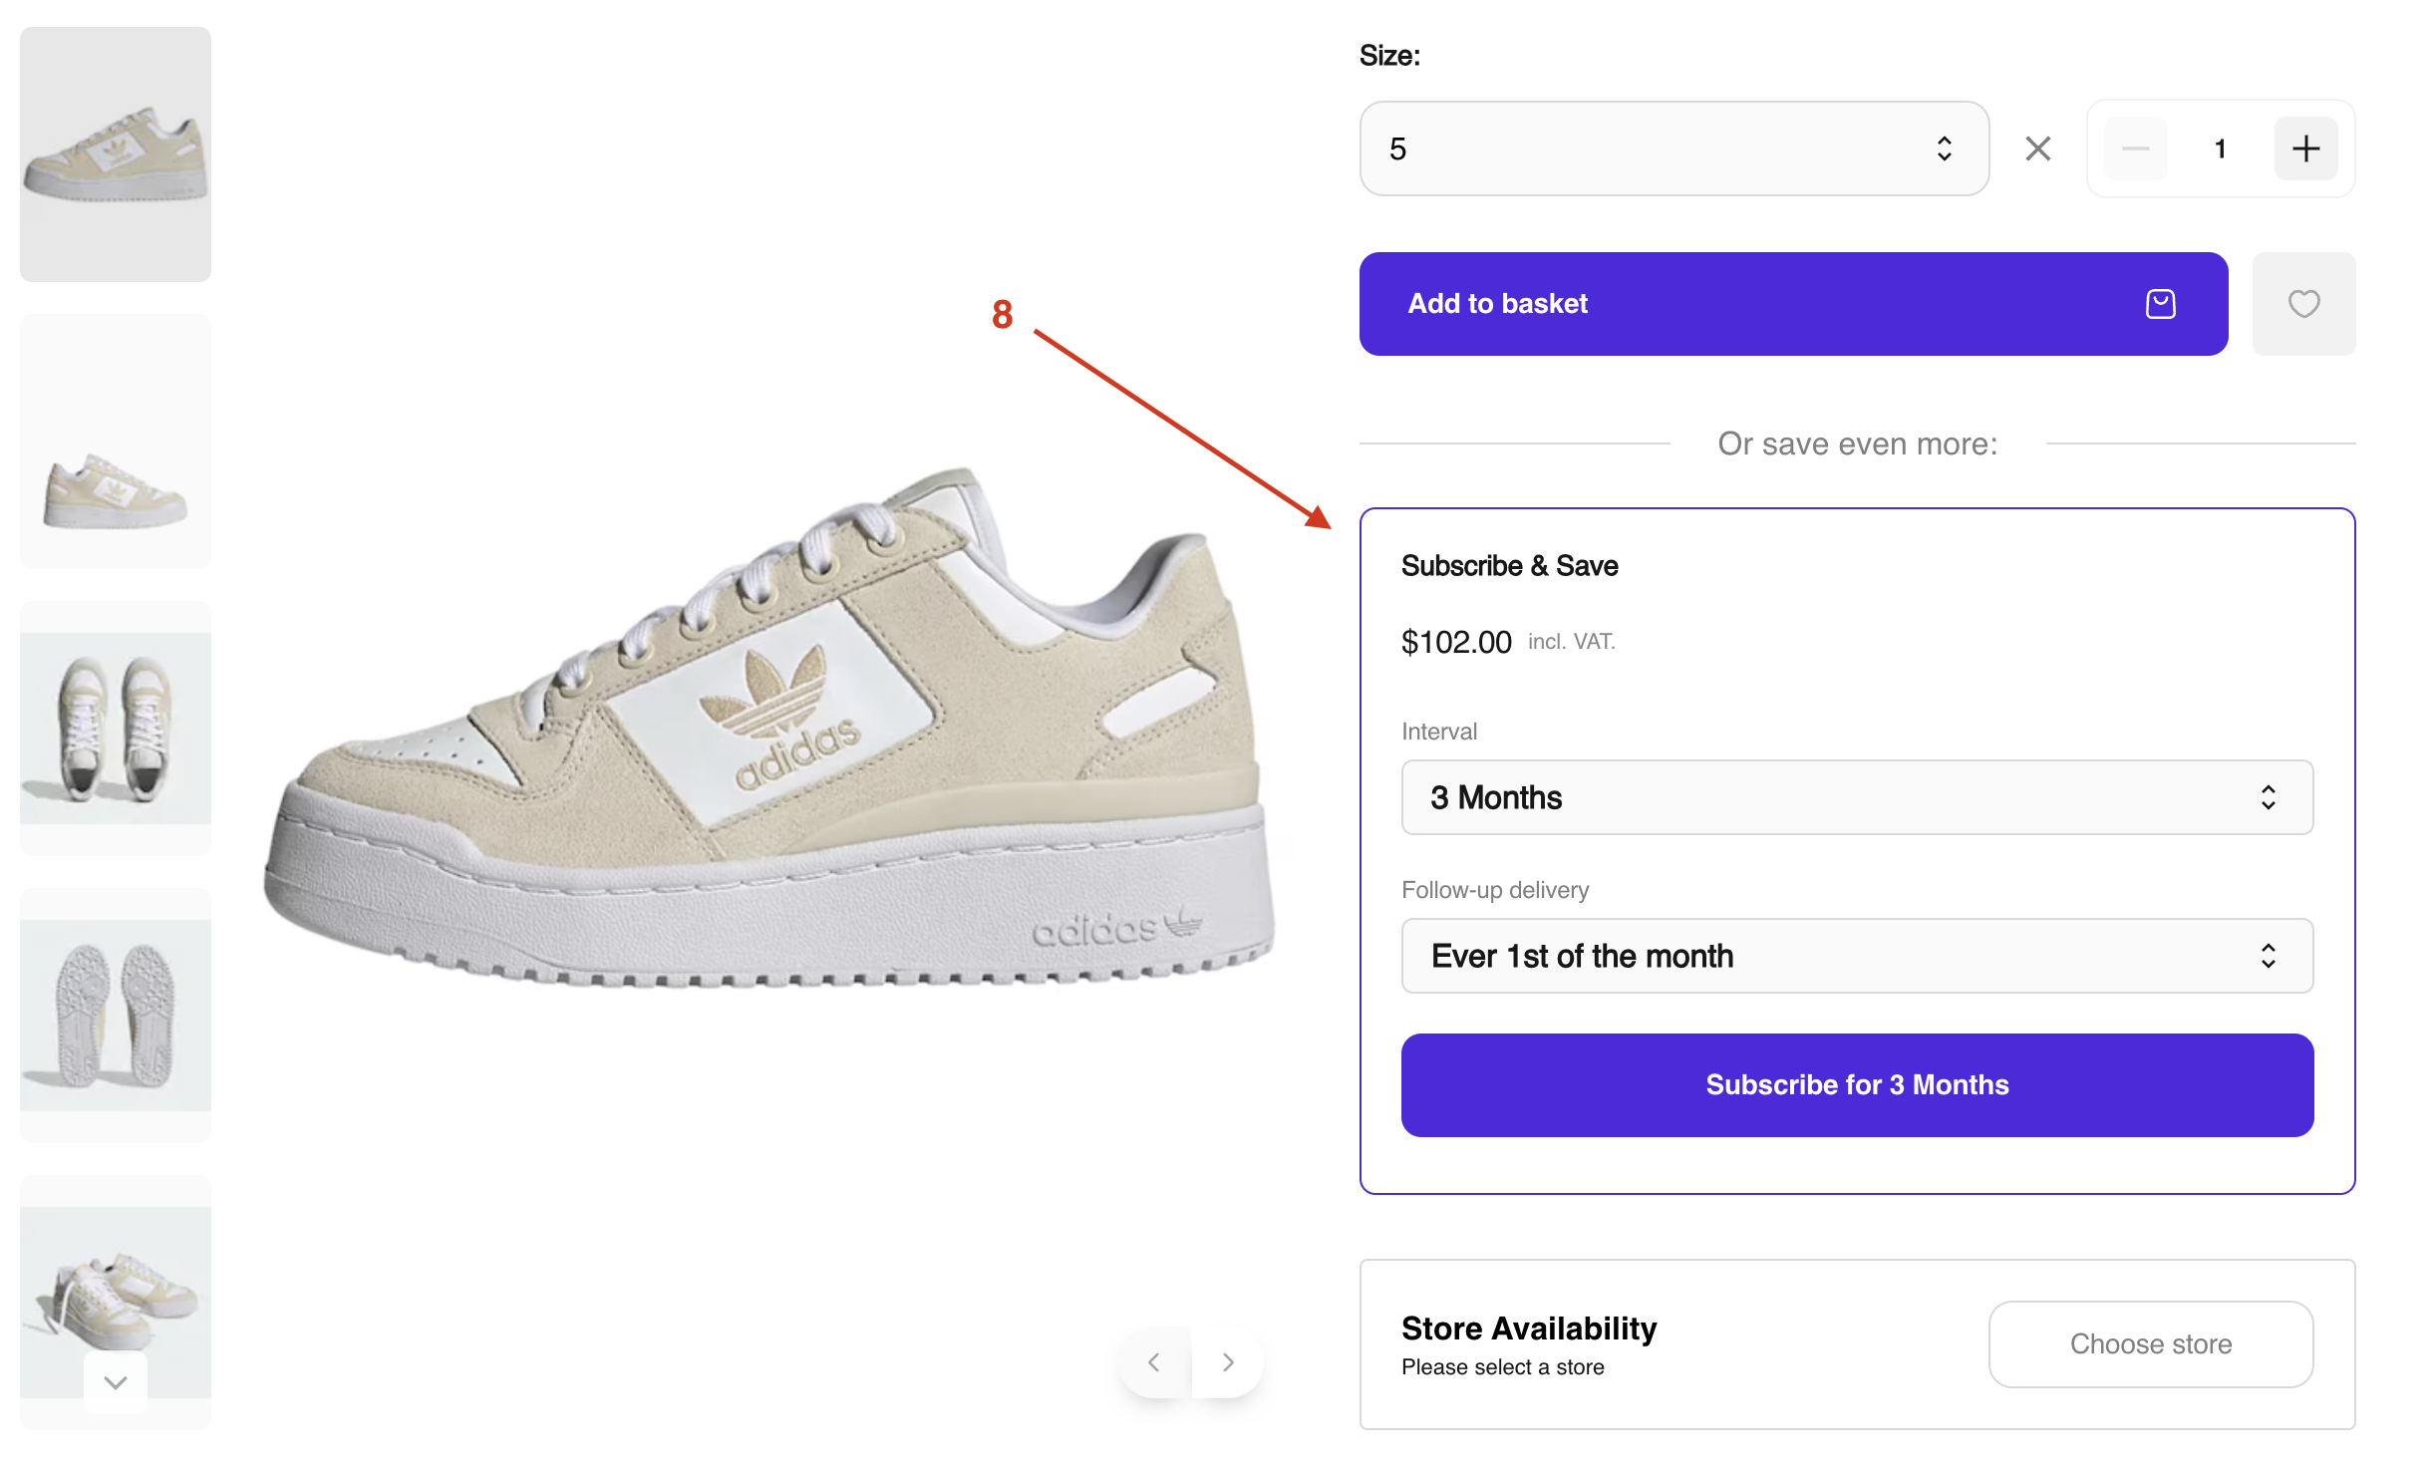Open the Interval dropdown showing 3 Months
The image size is (2434, 1479).
1856,797
